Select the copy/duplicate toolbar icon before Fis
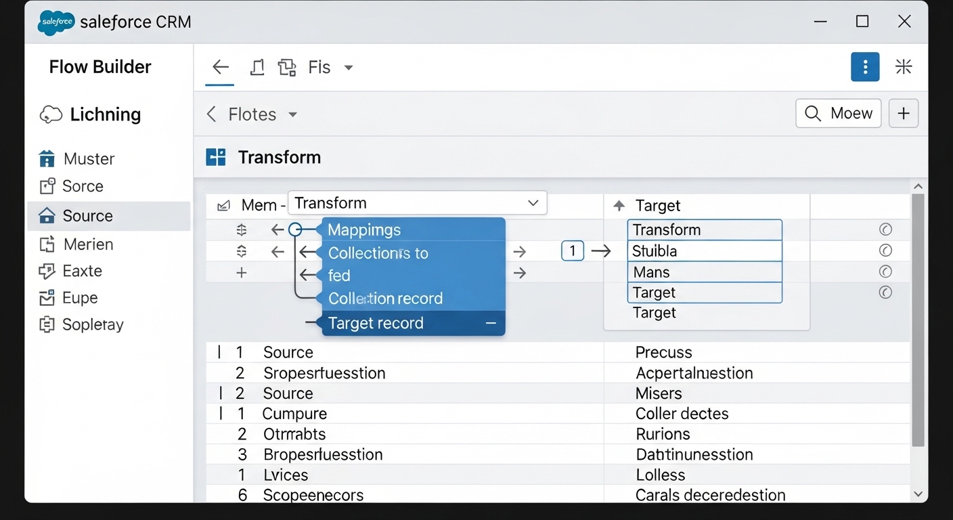Screen dimensions: 953x520 click(x=287, y=67)
